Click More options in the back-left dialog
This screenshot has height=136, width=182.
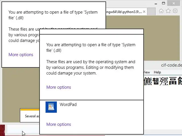pos(21,55)
